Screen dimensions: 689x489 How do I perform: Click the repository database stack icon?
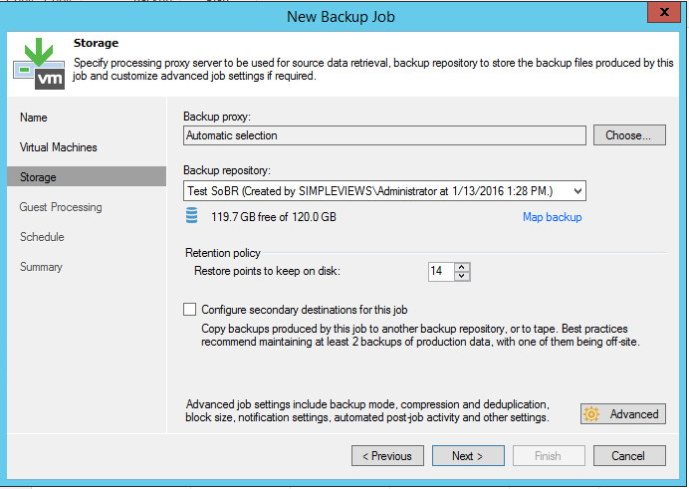coord(192,217)
